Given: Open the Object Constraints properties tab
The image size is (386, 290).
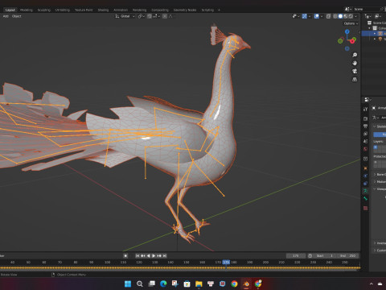Looking at the screenshot, I should 365,184.
